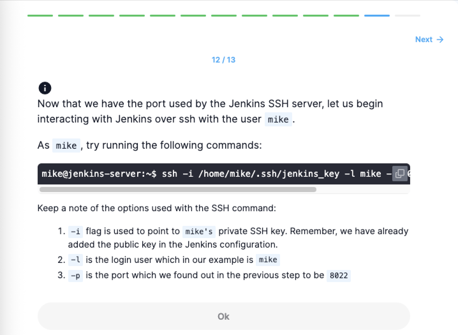Click the last green progress segment
Image resolution: width=458 pixels, height=335 pixels.
(x=346, y=15)
